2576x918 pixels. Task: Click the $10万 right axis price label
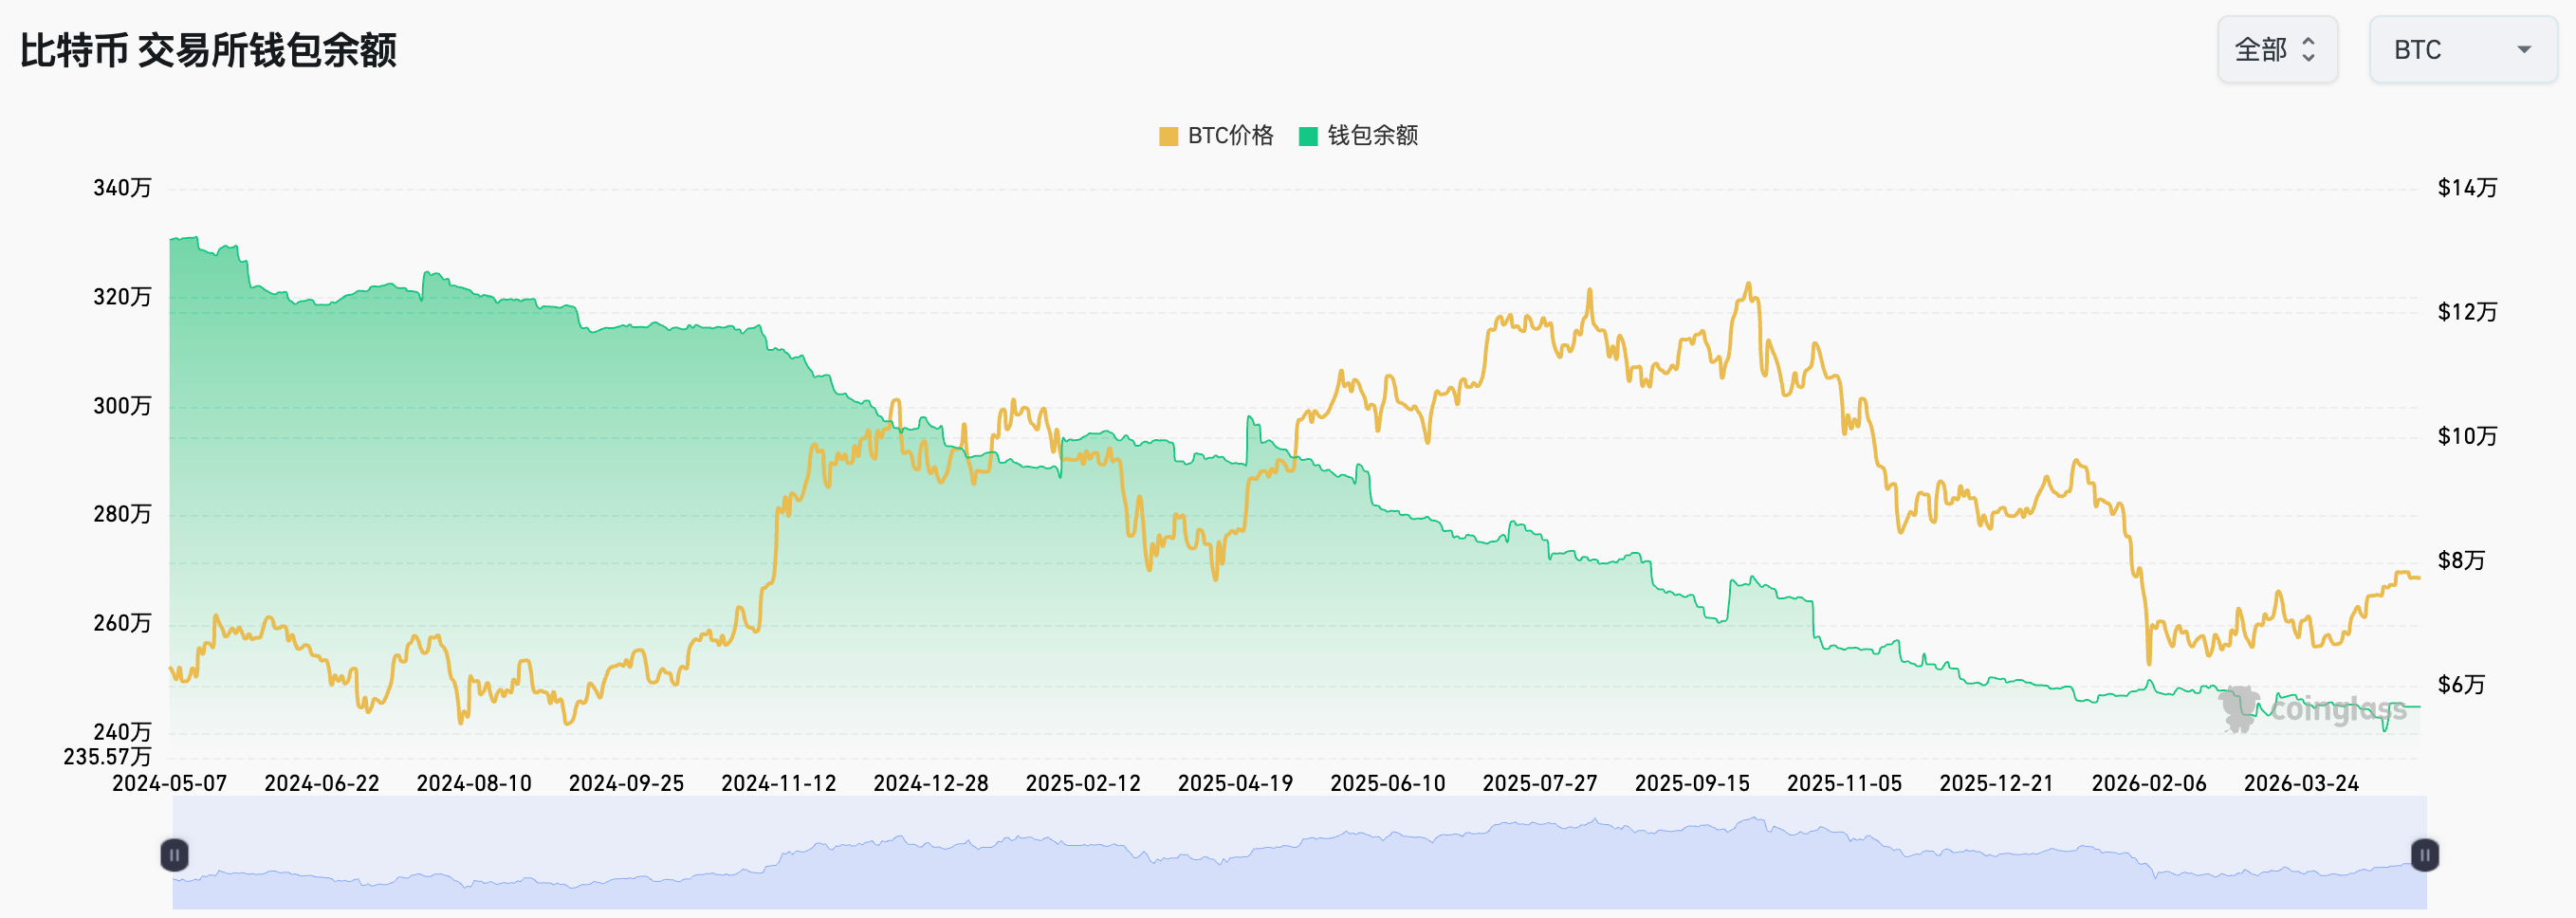point(2466,436)
